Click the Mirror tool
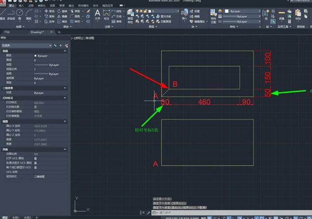The height and width of the screenshot is (219, 312). pos(62,16)
